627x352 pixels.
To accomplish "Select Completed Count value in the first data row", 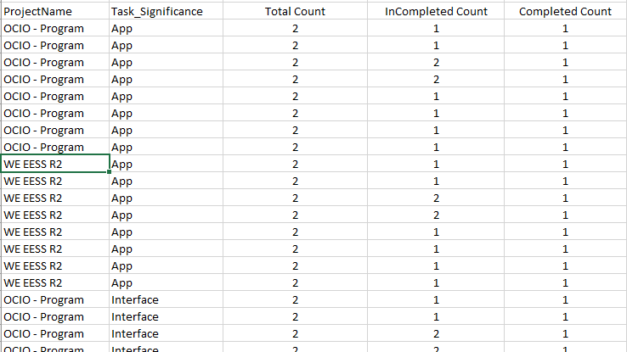I will coord(565,28).
